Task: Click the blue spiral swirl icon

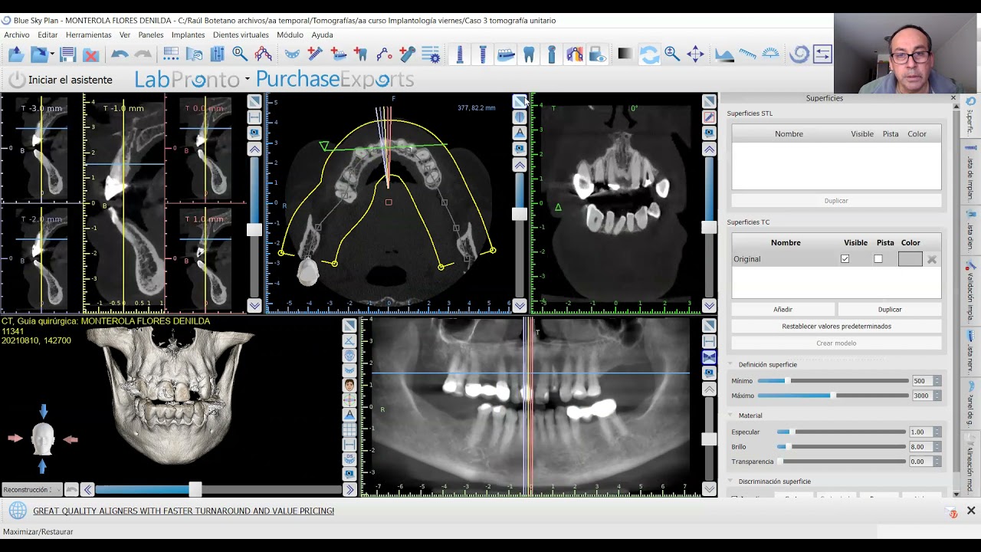Action: (x=799, y=54)
